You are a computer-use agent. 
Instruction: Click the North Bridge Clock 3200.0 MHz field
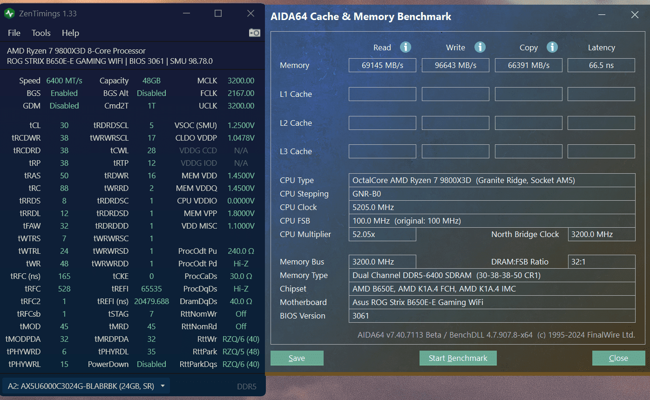pyautogui.click(x=602, y=234)
